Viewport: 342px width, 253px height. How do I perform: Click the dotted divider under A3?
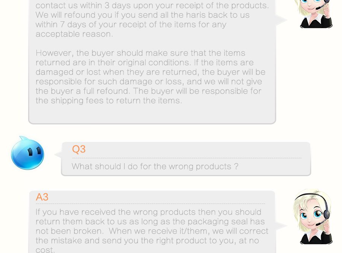coord(150,204)
